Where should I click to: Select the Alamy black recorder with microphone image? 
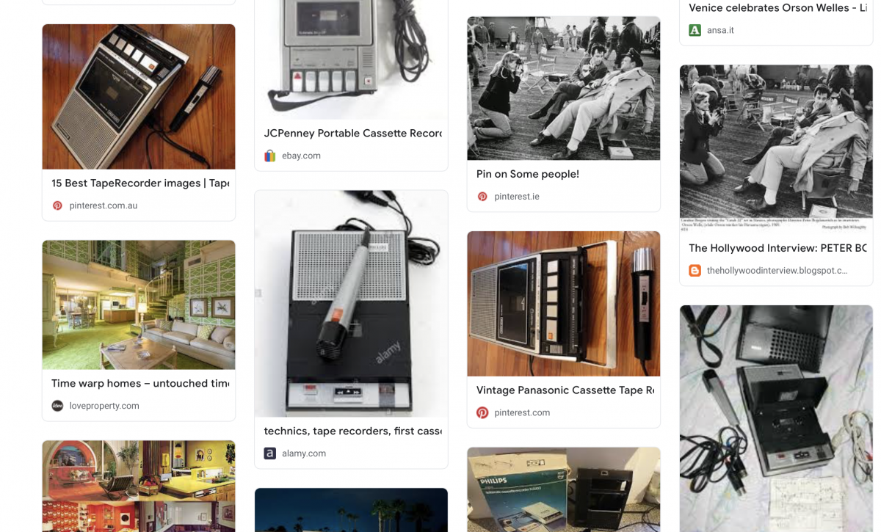pyautogui.click(x=351, y=304)
